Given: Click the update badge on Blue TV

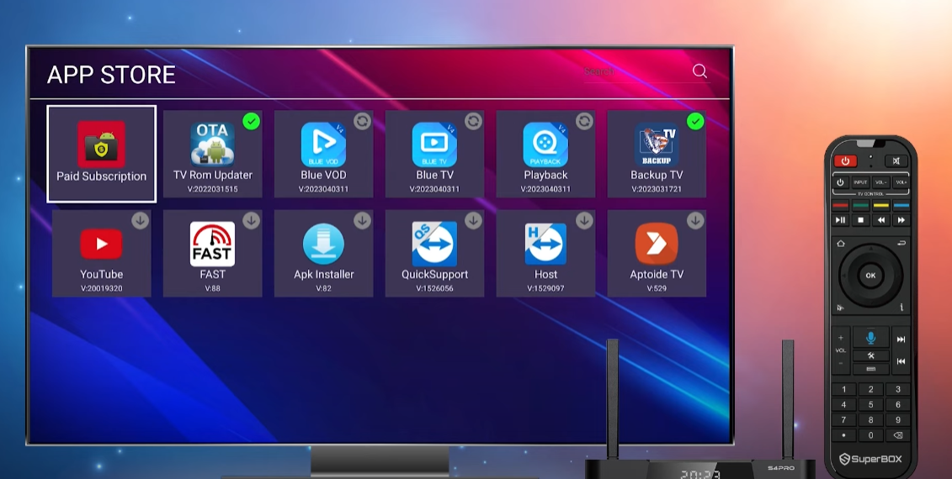Looking at the screenshot, I should (474, 121).
